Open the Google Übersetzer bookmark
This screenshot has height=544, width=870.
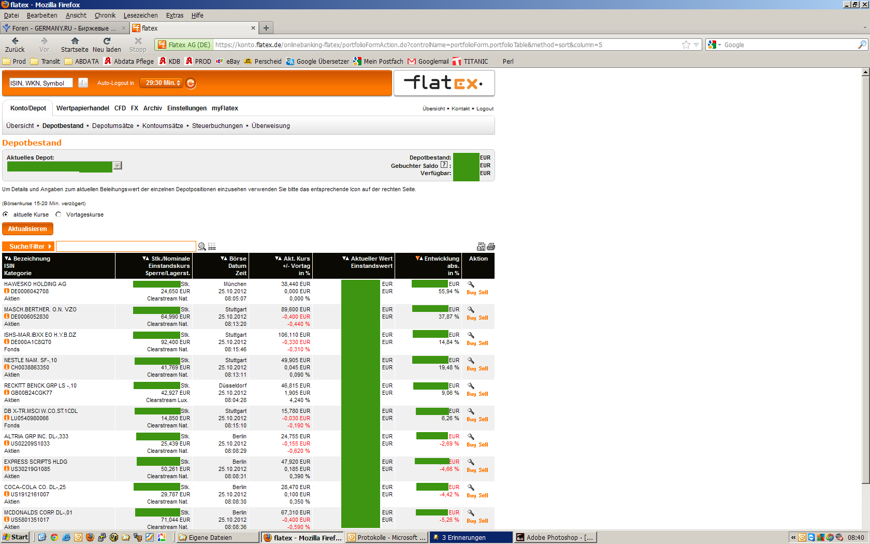[x=318, y=61]
